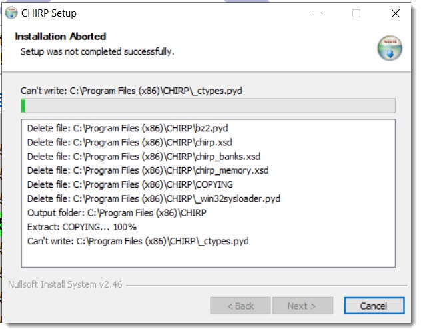This screenshot has width=421, height=333.
Task: Select the 'Delete file: bz2.pyd' log line
Action: click(x=127, y=128)
